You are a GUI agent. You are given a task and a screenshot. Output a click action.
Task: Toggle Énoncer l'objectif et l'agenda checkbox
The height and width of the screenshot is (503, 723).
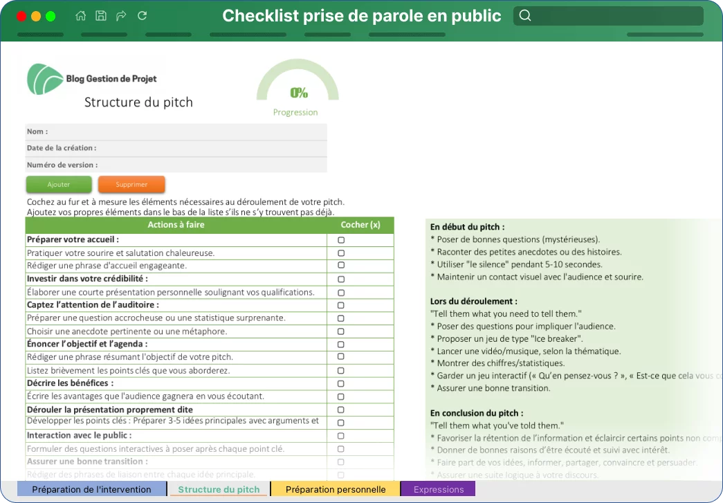point(341,344)
